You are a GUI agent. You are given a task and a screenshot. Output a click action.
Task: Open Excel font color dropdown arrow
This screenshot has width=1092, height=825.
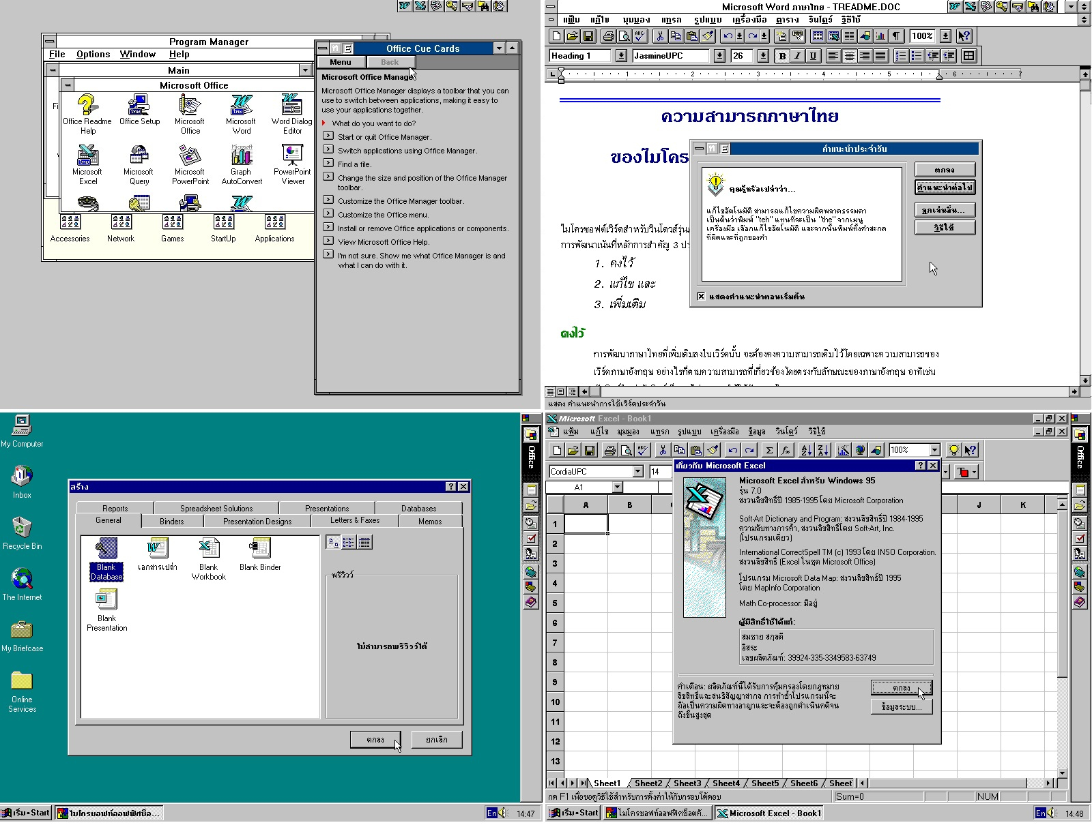[974, 471]
